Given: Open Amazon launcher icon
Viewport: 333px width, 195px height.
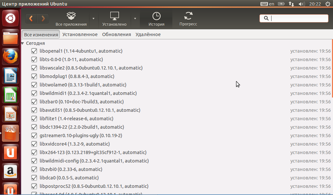Looking at the screenshot, I should [x=10, y=171].
